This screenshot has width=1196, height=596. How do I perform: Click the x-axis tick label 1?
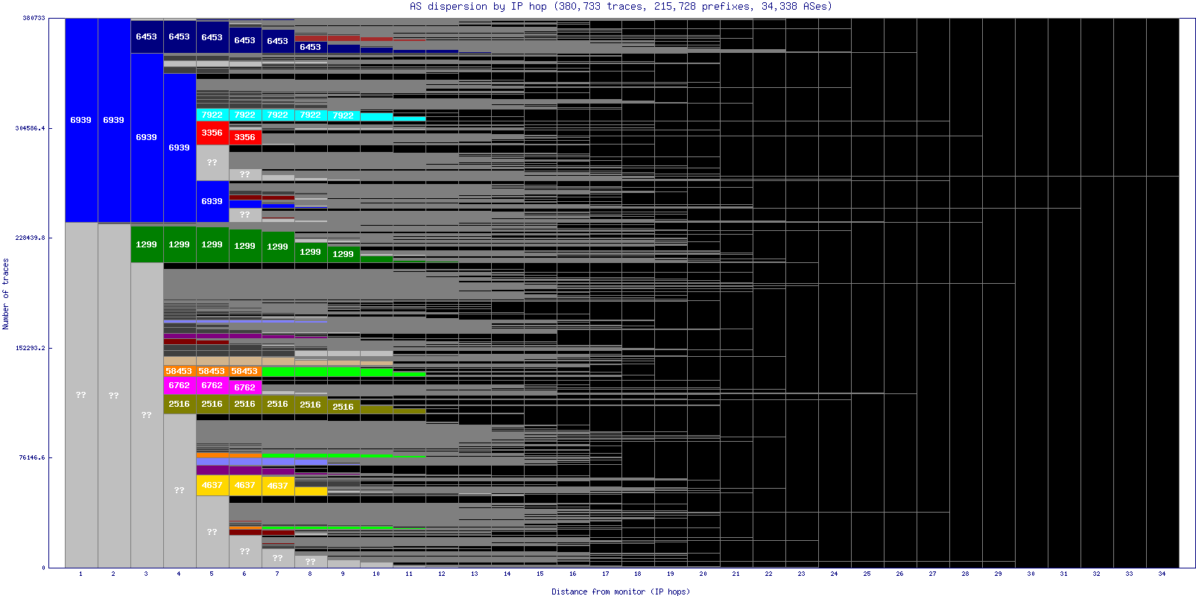click(x=80, y=574)
